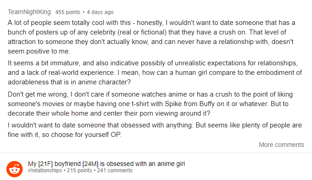Click paragraph starting 'Don't get me wrong'

click(x=150, y=104)
